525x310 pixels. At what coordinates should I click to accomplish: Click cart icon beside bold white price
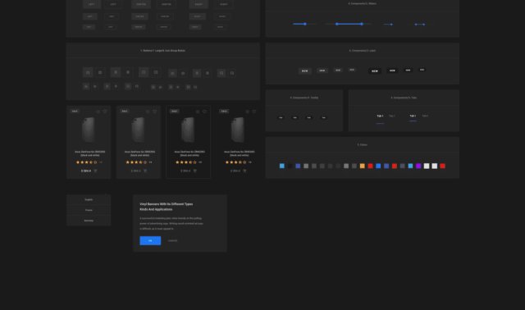[x=95, y=171]
